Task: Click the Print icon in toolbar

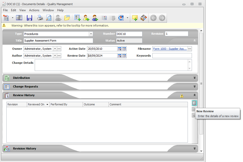Action: tap(40, 18)
